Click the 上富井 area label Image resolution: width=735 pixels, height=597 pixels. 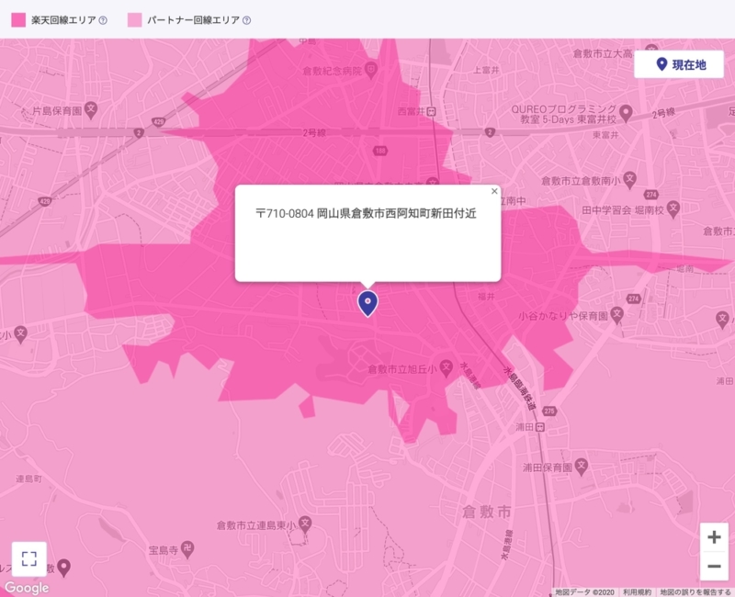[x=486, y=71]
